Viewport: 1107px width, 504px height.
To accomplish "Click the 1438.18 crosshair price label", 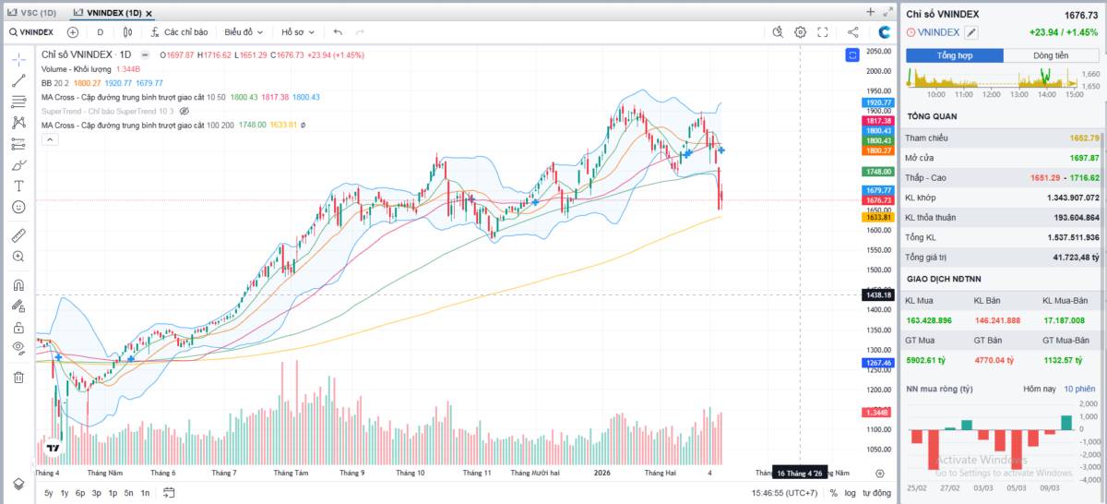I will [877, 294].
